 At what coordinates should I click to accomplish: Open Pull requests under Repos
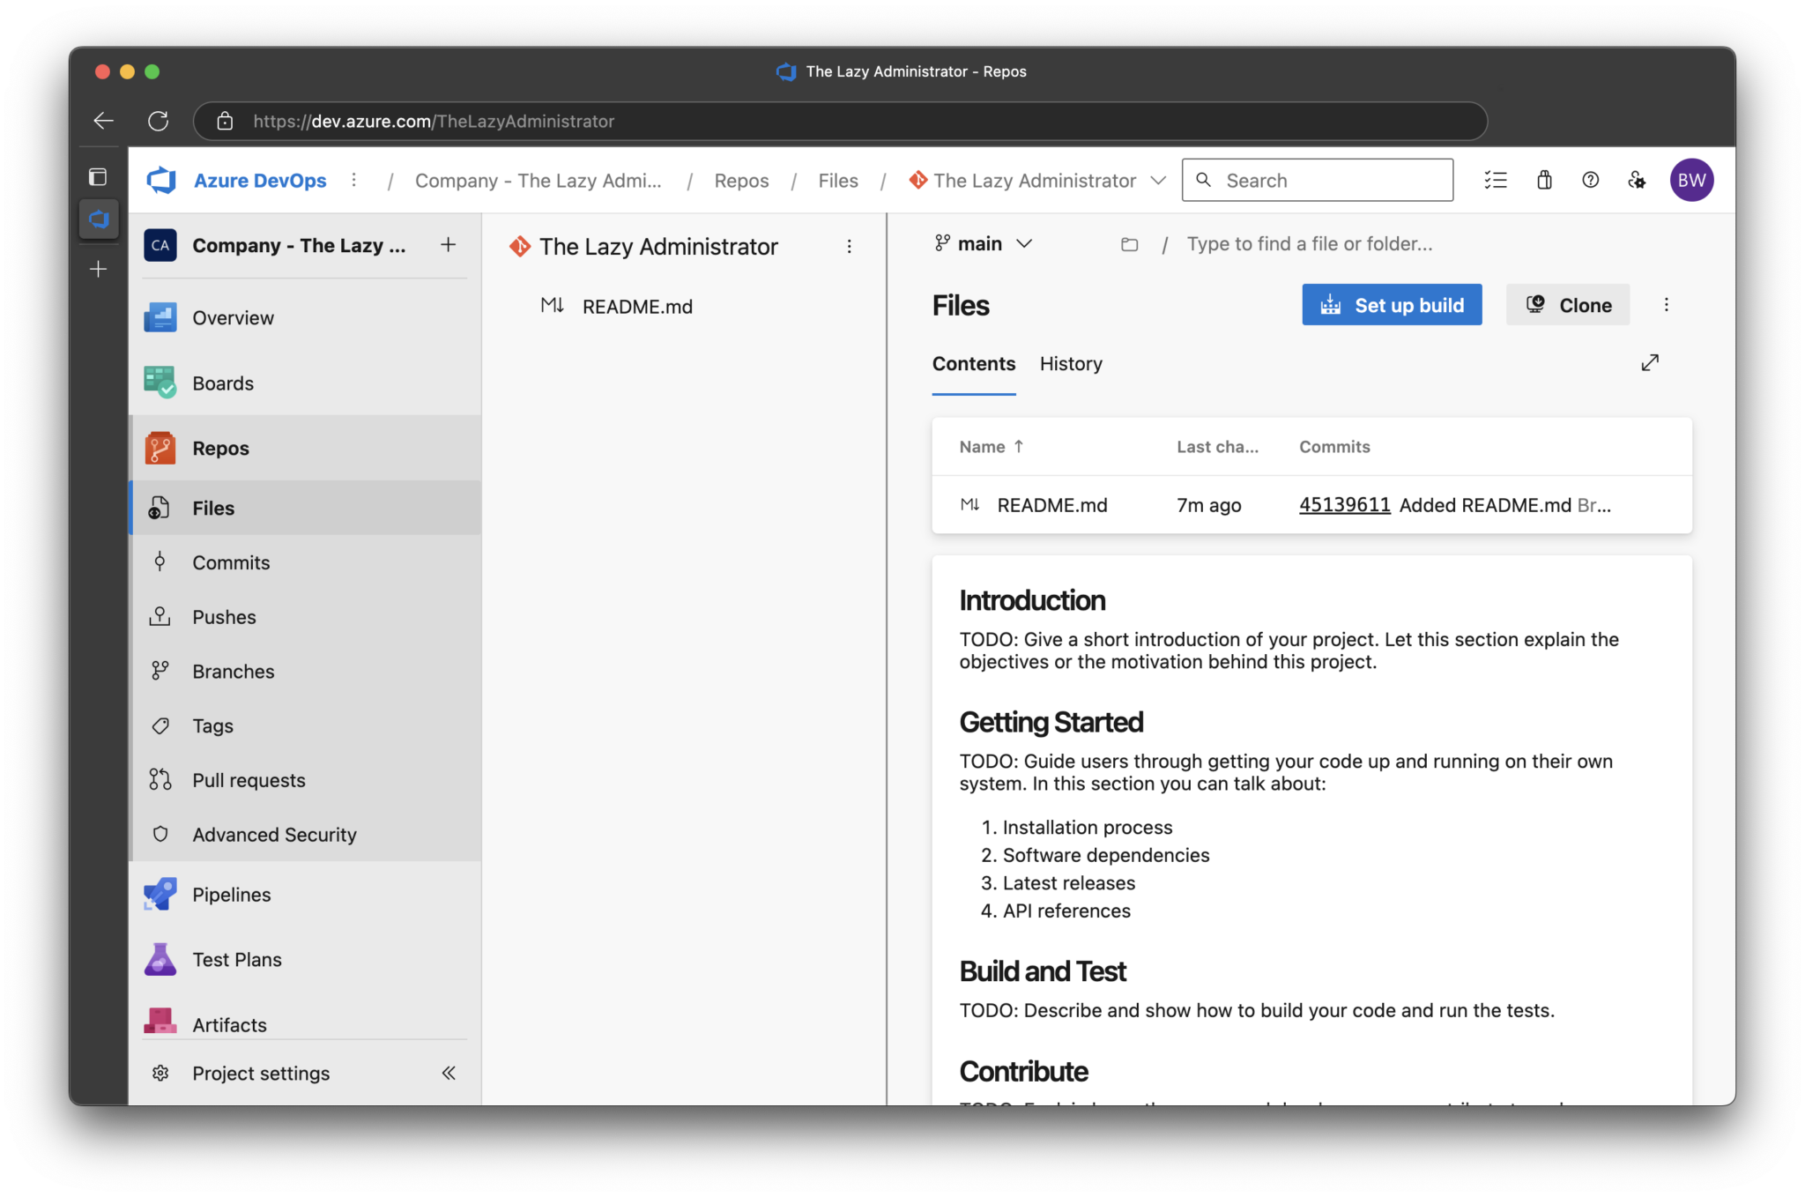pyautogui.click(x=306, y=780)
